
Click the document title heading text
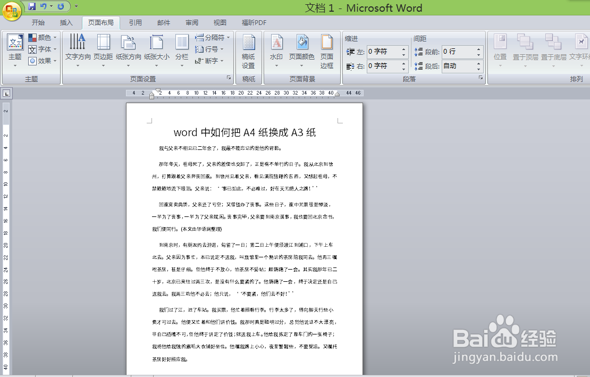[245, 132]
